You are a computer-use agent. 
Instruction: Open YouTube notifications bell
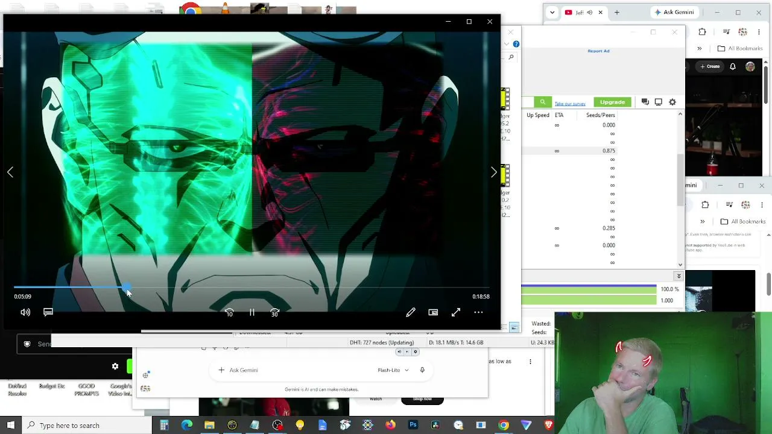(x=733, y=66)
